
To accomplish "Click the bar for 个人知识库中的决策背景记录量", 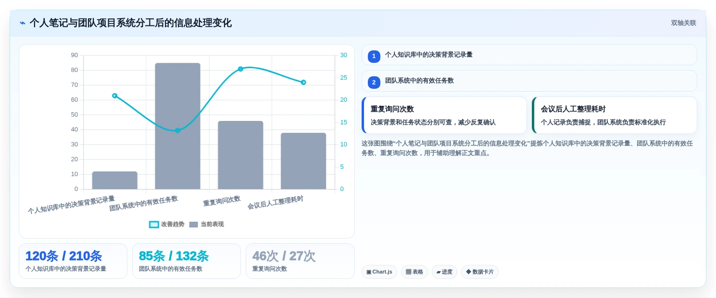I will (114, 180).
